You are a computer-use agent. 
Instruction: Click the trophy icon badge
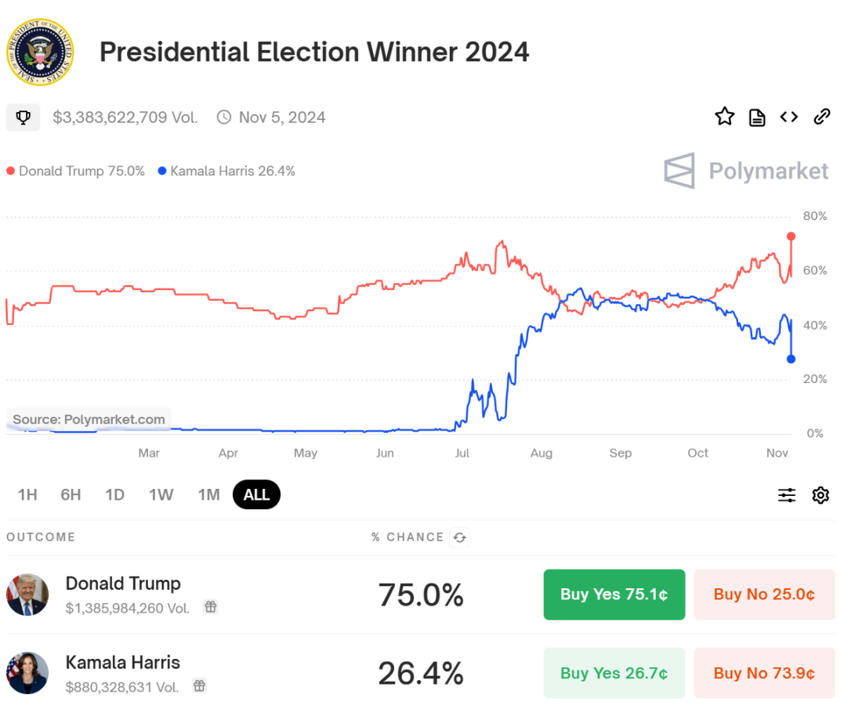(24, 118)
